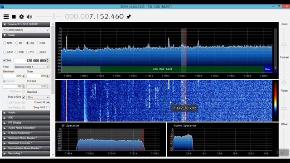Screen dimensions: 290x163
Task: Click the blue Sho... band segment
Action: [x=268, y=69]
